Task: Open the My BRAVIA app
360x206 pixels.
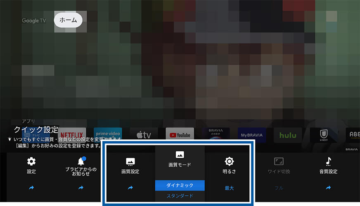Action: click(252, 135)
